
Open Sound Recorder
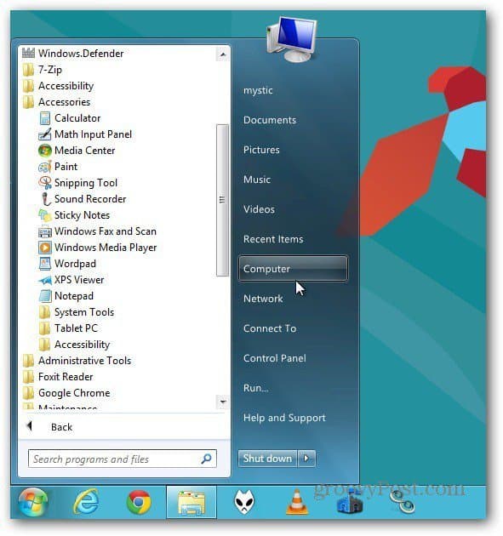[83, 199]
